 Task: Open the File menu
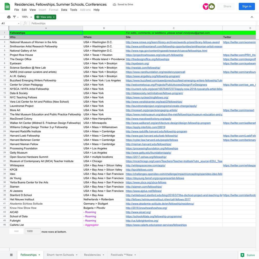pyautogui.click(x=17, y=10)
